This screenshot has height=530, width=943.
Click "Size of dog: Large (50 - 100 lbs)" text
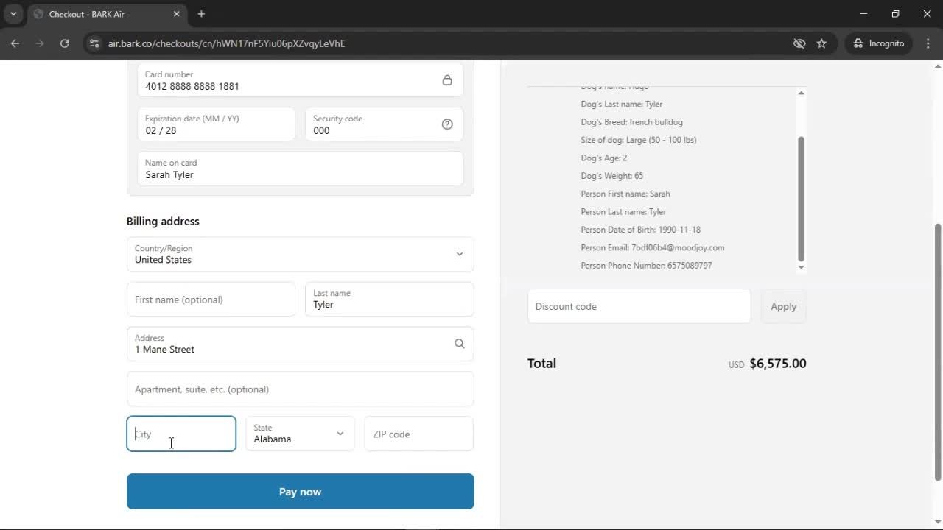pyautogui.click(x=638, y=140)
